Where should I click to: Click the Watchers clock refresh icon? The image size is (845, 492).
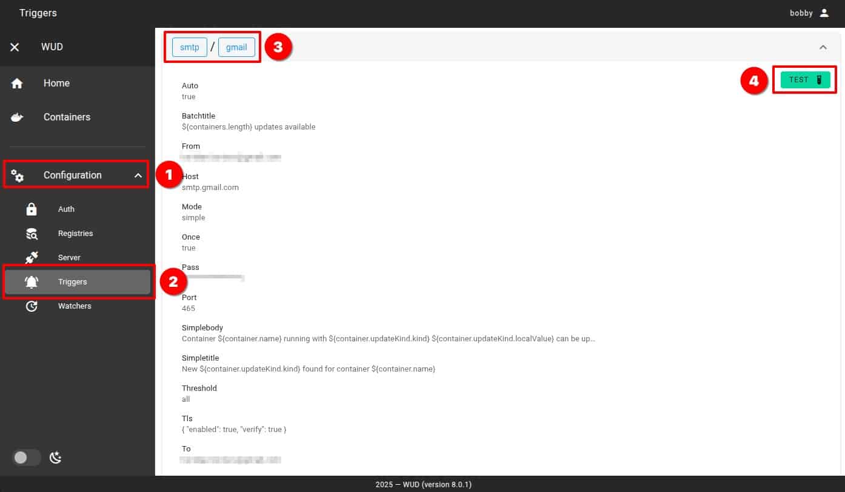(32, 306)
